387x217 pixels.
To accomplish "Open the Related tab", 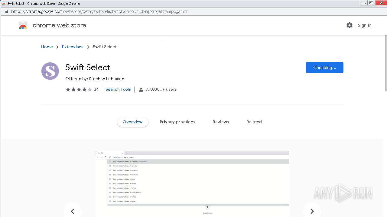I will pos(254,122).
